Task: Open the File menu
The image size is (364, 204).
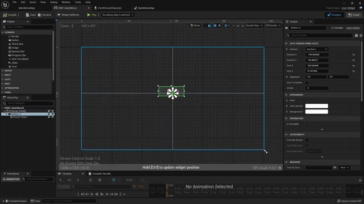Action: click(x=14, y=2)
